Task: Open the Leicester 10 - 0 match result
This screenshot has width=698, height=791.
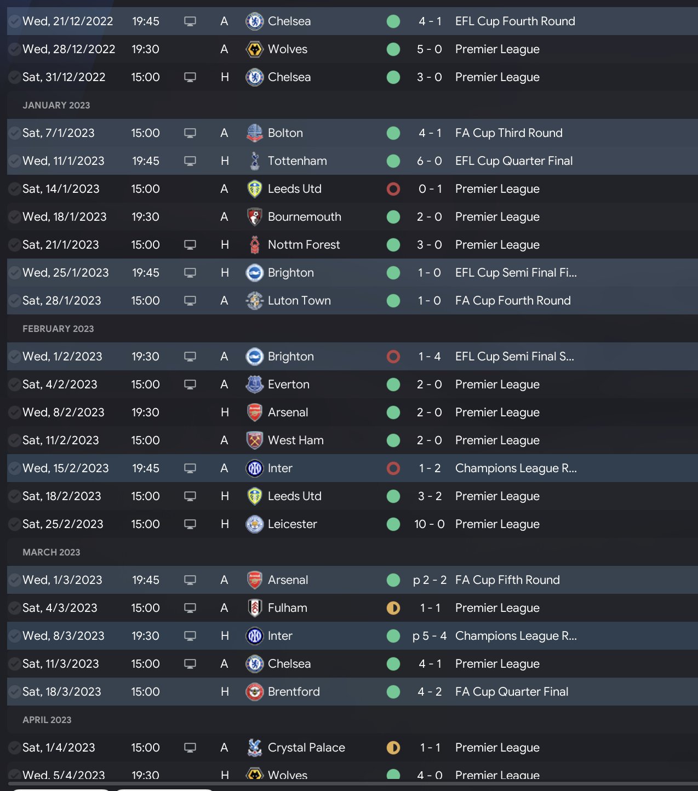Action: pyautogui.click(x=429, y=524)
